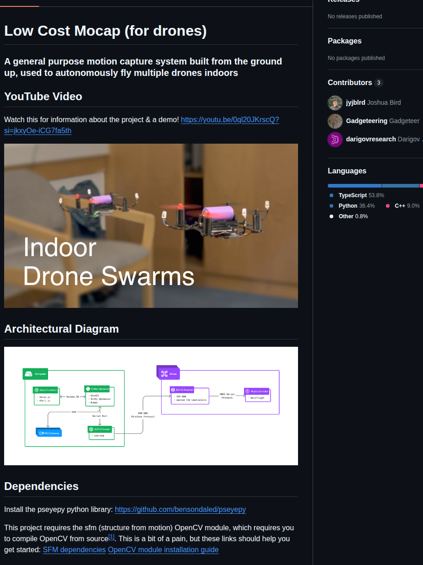Image resolution: width=423 pixels, height=565 pixels.
Task: Open Gadgeteering's contributor avatar
Action: 335,121
